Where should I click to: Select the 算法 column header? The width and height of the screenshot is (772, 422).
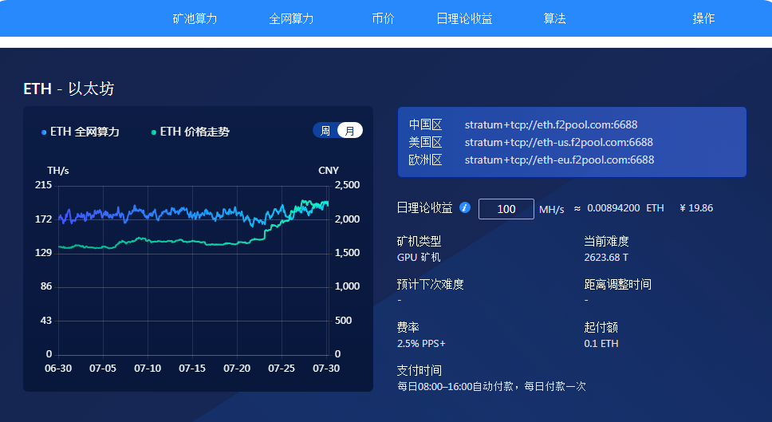point(554,18)
